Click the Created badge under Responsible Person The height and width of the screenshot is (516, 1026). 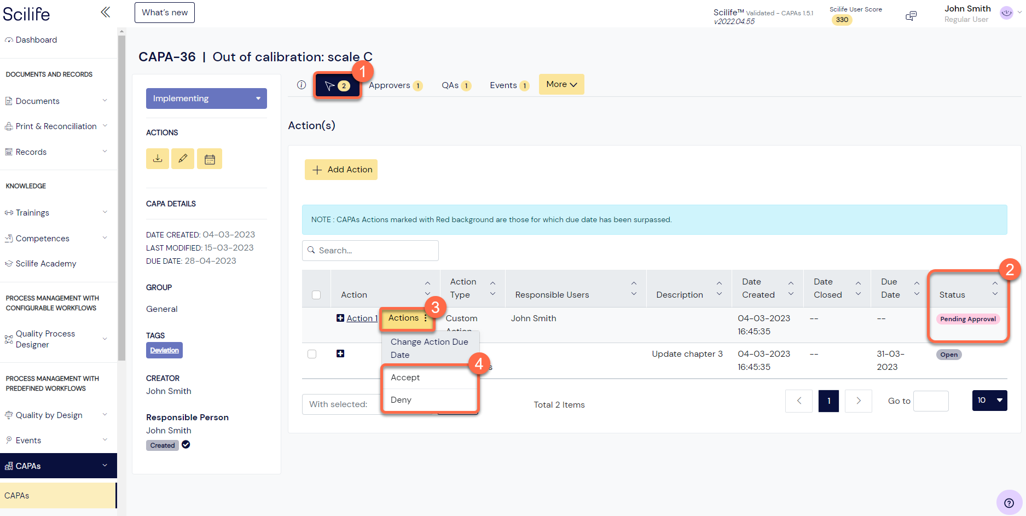[x=163, y=445]
